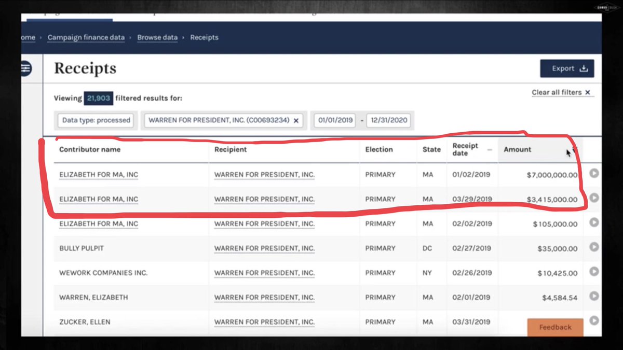Sort by Receipt date column
The width and height of the screenshot is (623, 350).
(x=472, y=149)
